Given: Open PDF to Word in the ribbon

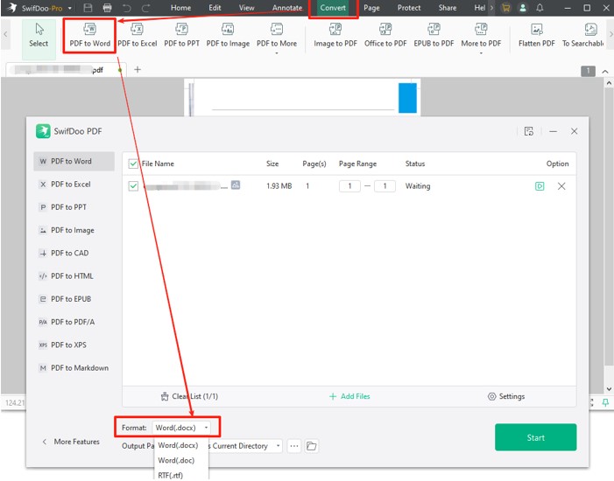Looking at the screenshot, I should [x=89, y=36].
